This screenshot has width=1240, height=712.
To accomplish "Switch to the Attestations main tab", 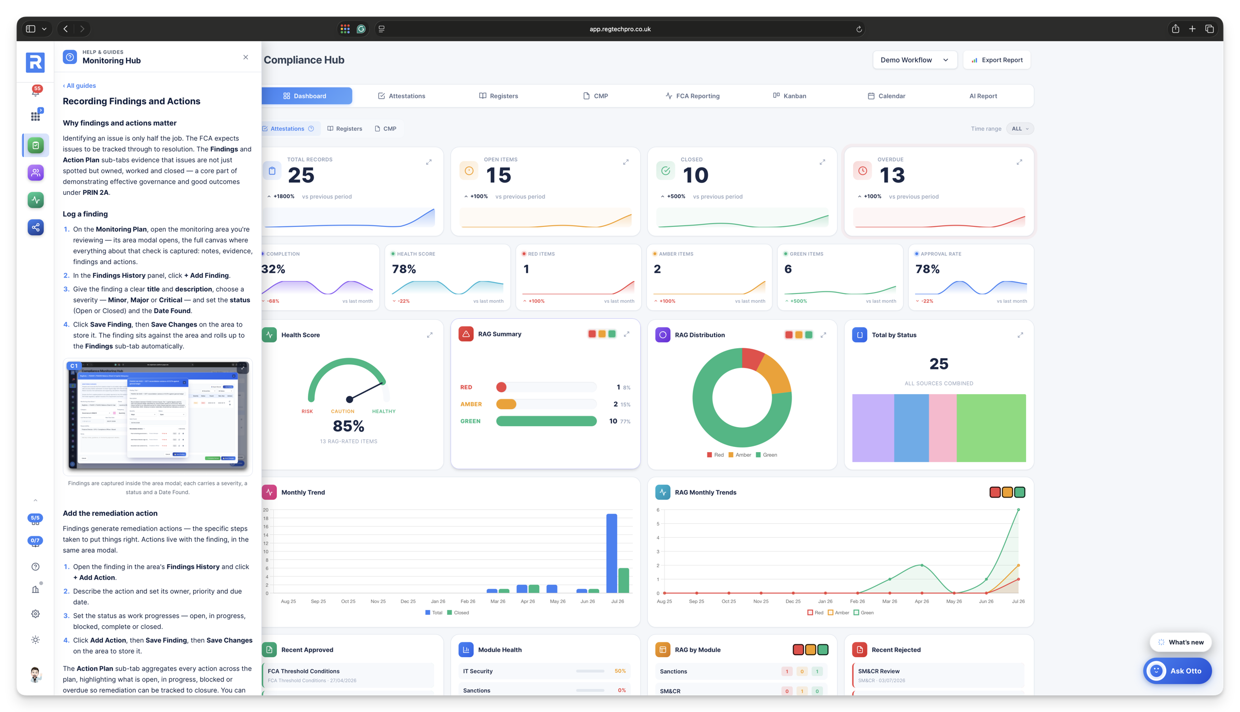I will [x=401, y=96].
